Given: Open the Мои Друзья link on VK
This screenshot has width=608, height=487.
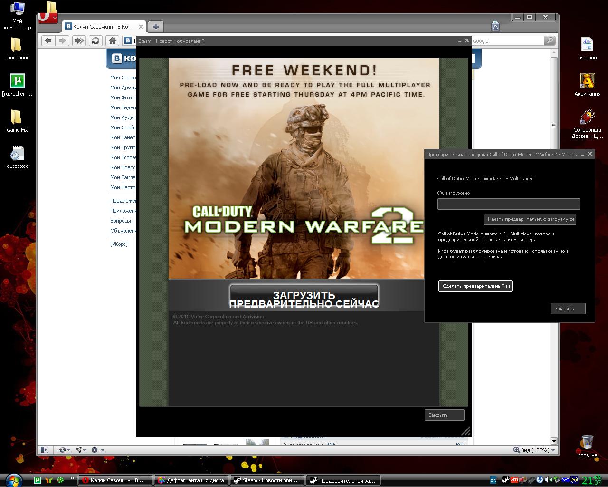Looking at the screenshot, I should tap(123, 88).
